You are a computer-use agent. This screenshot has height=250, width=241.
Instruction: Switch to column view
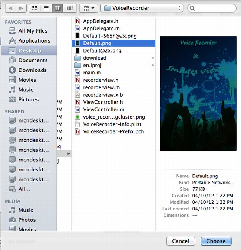[x=57, y=8]
